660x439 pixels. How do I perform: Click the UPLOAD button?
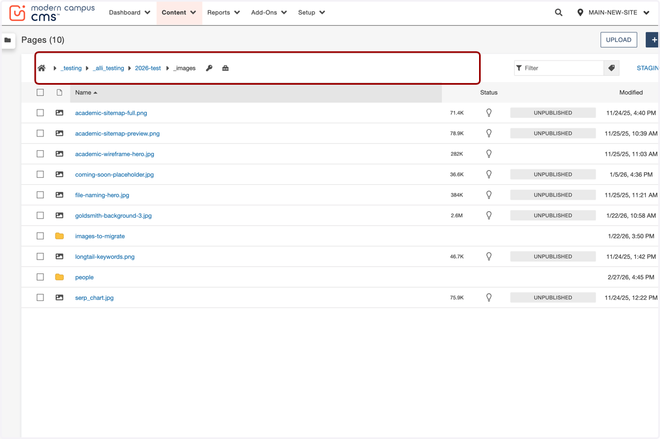click(x=619, y=40)
